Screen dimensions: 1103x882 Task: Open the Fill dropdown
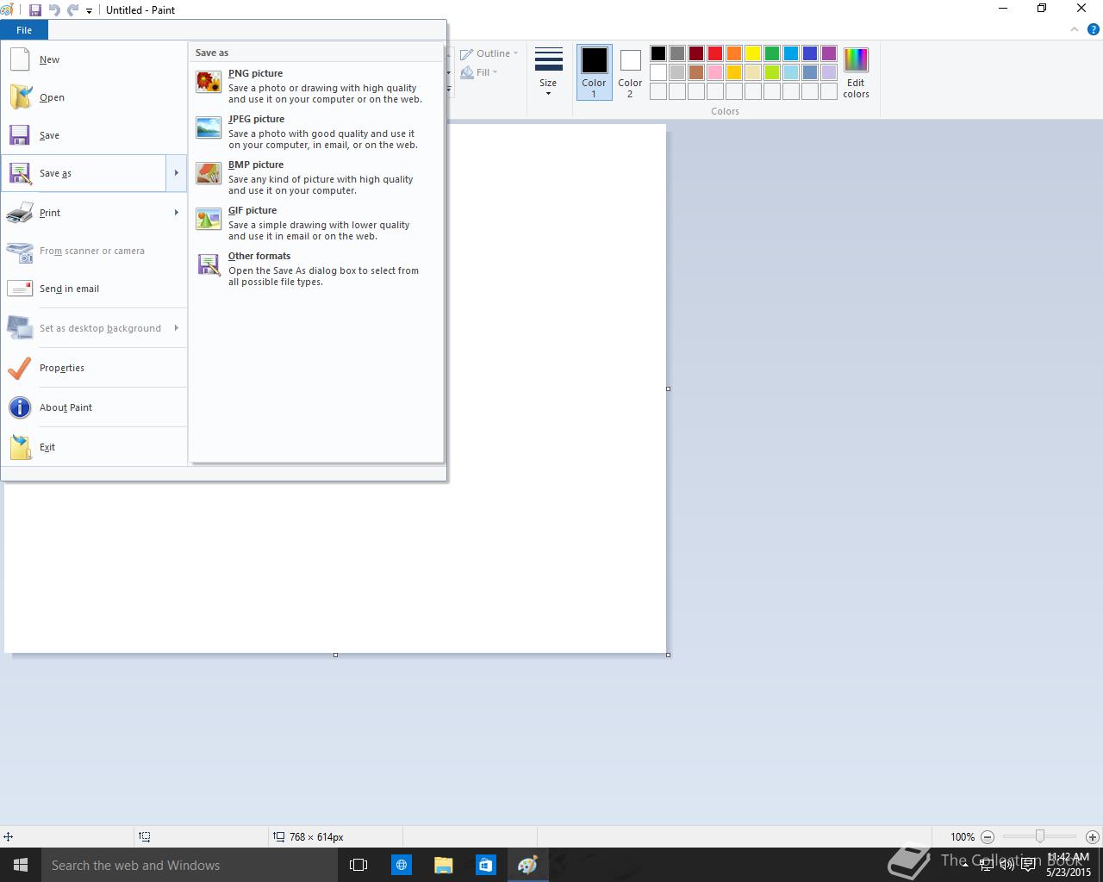pyautogui.click(x=479, y=72)
